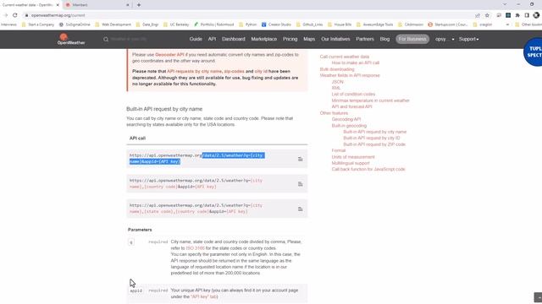This screenshot has height=304, width=542.
Task: Click the For Business button
Action: (412, 40)
